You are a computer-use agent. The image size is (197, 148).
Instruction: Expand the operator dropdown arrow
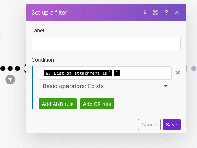(165, 86)
